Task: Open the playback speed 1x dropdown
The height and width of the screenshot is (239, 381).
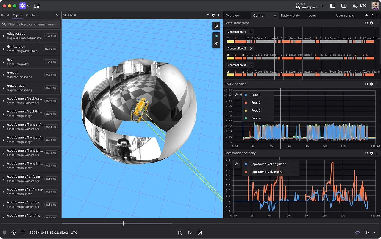Action: point(369,232)
